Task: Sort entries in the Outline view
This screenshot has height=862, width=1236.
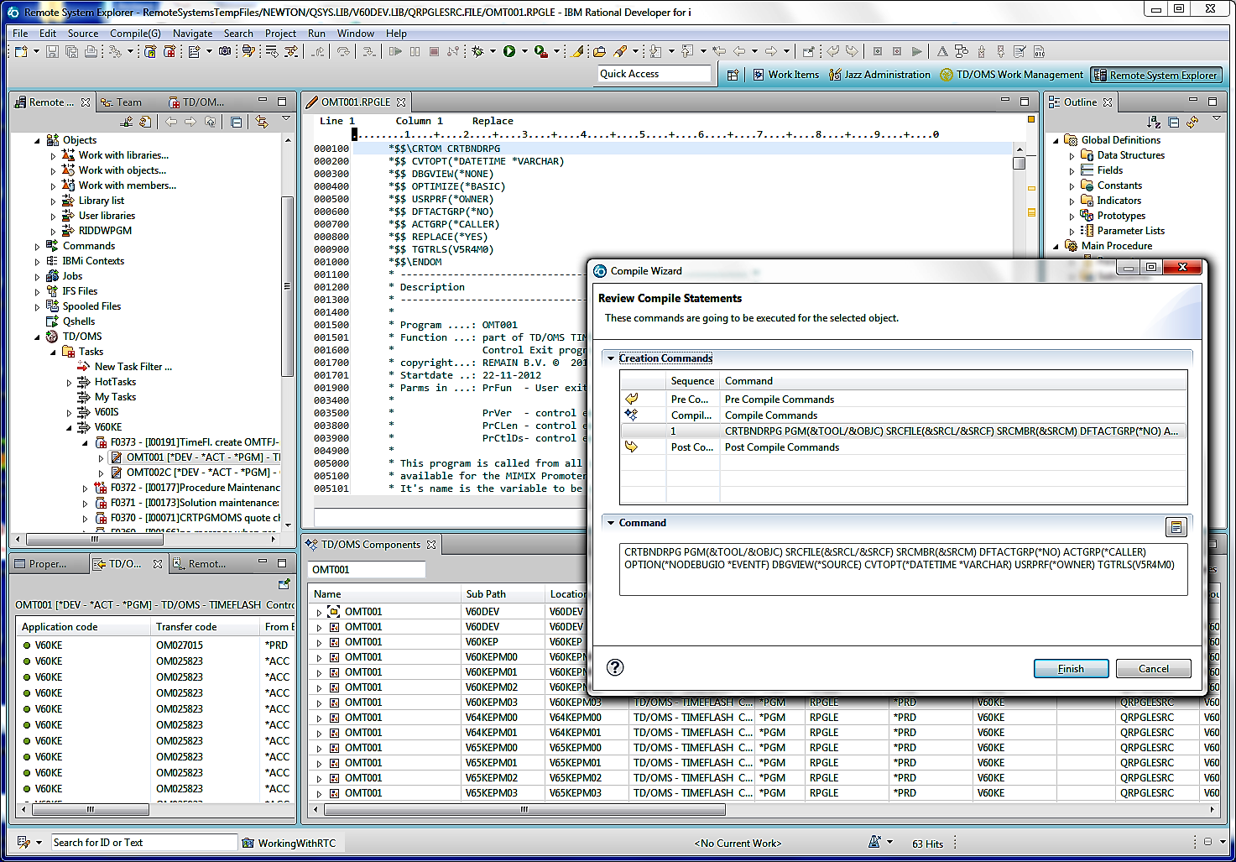Action: tap(1155, 121)
